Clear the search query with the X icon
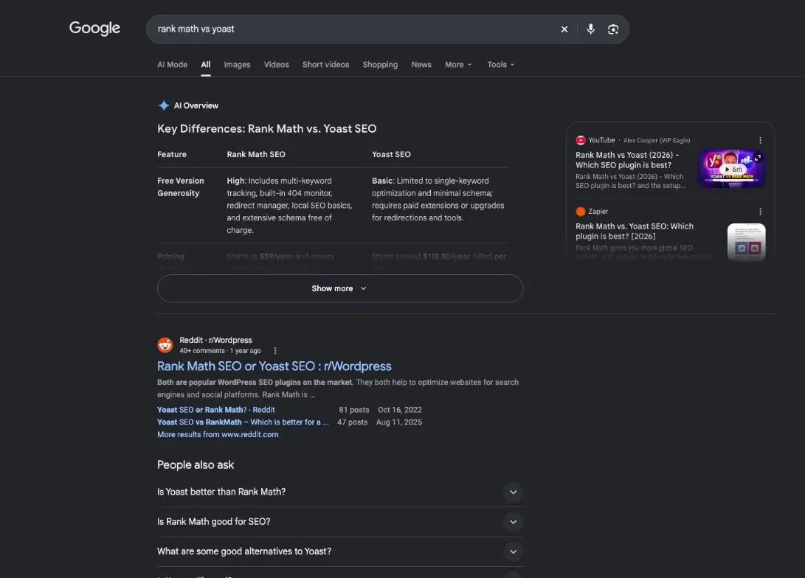Image resolution: width=805 pixels, height=578 pixels. [564, 29]
